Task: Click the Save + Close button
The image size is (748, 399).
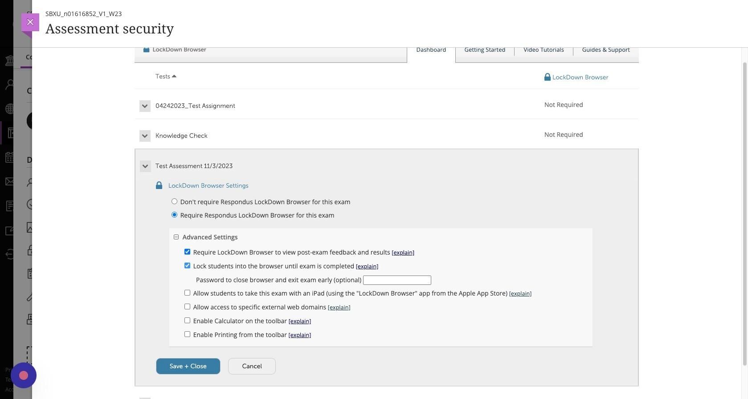Action: 188,366
